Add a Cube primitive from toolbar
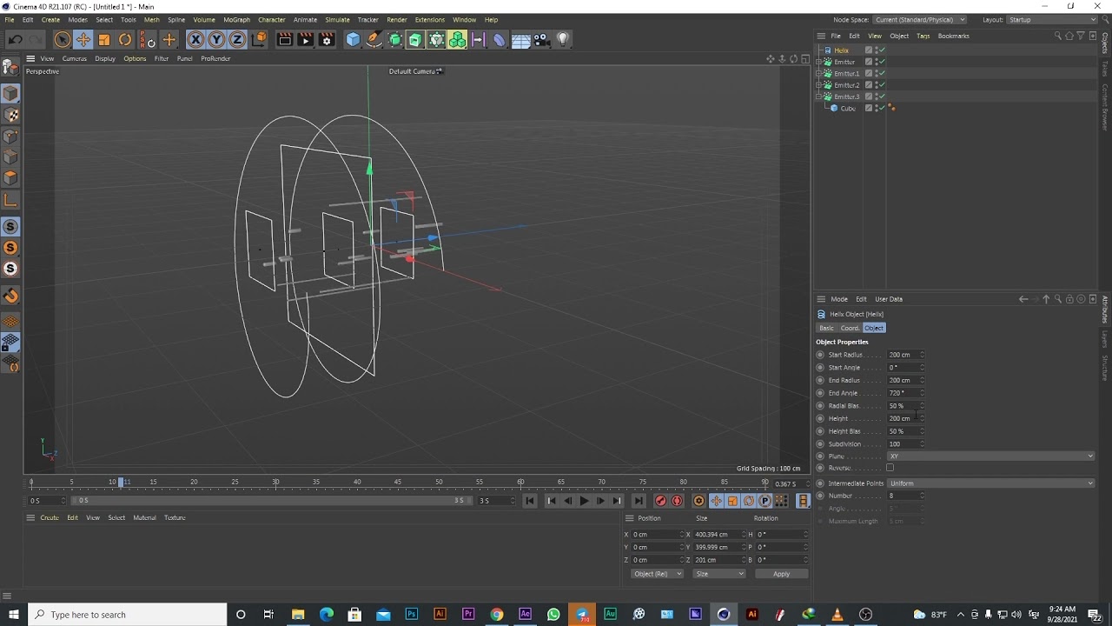The image size is (1112, 626). [x=353, y=39]
